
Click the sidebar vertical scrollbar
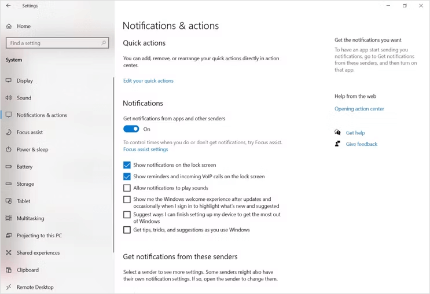pos(113,164)
